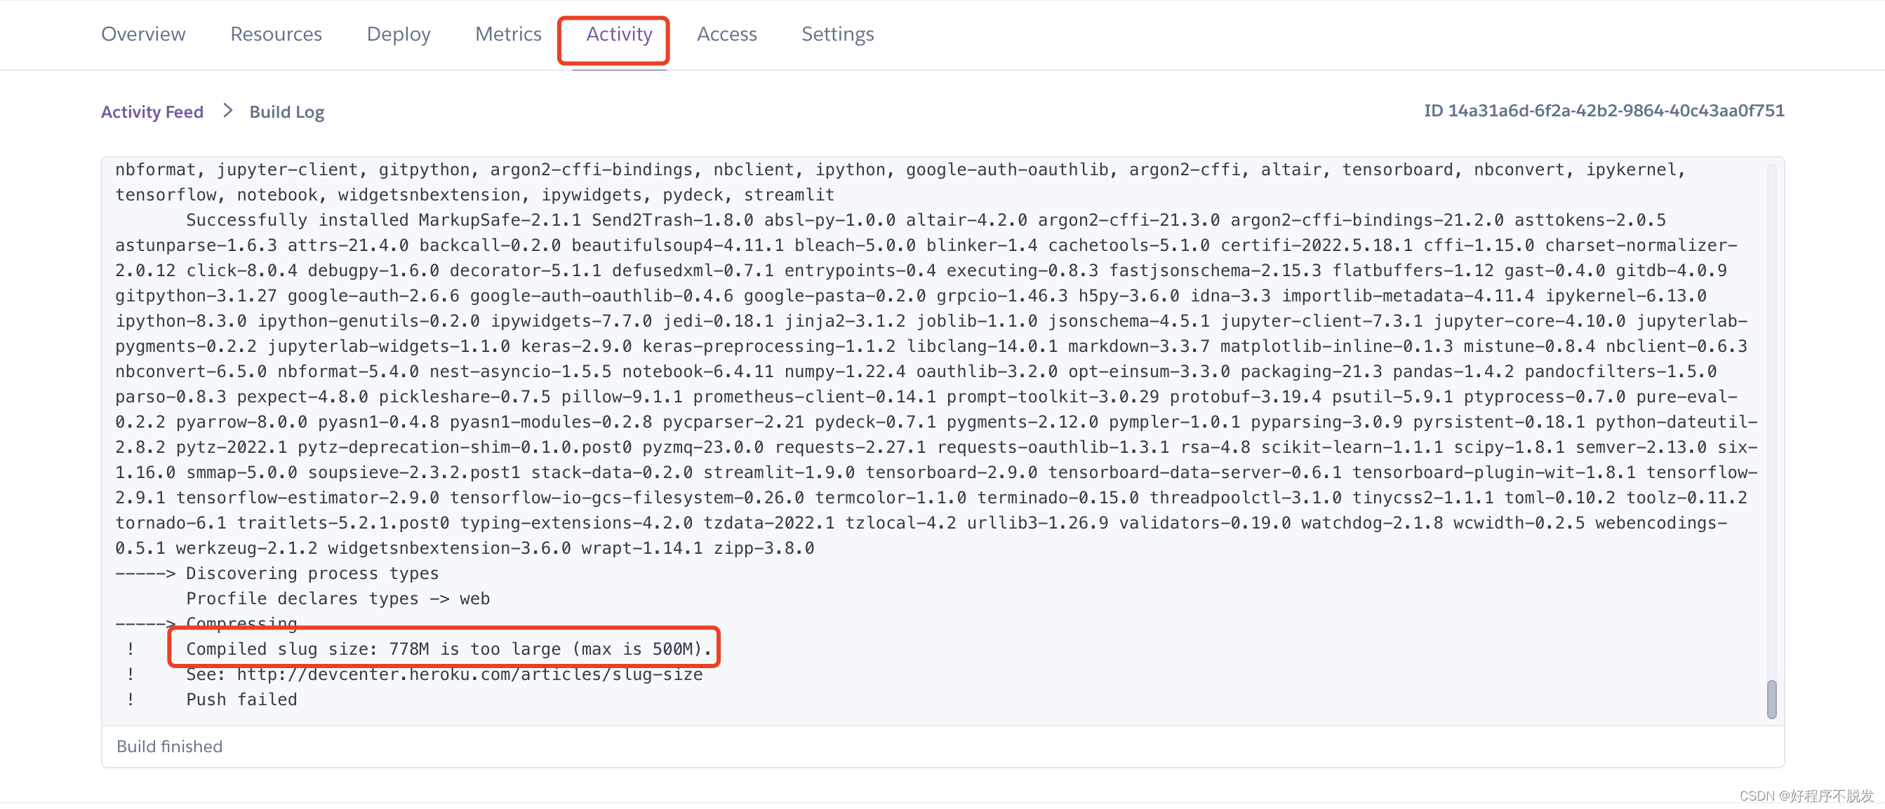Click the breadcrumb chevron separator icon

point(227,110)
